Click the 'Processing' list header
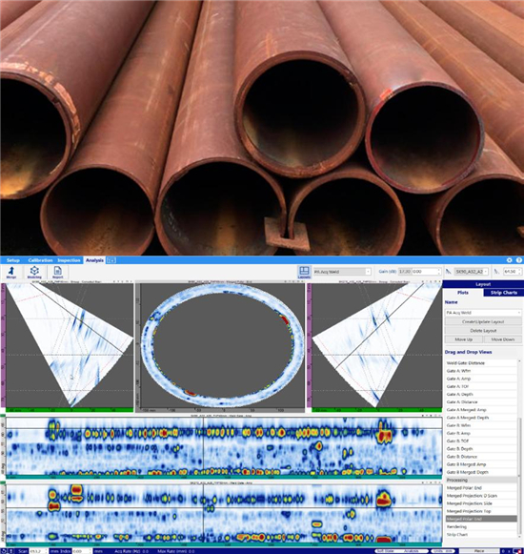Image resolution: width=524 pixels, height=554 pixels. 481,480
